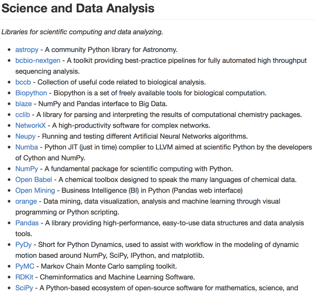The width and height of the screenshot is (315, 292).
Task: Click the Science and Data Analysis heading
Action: tap(78, 8)
